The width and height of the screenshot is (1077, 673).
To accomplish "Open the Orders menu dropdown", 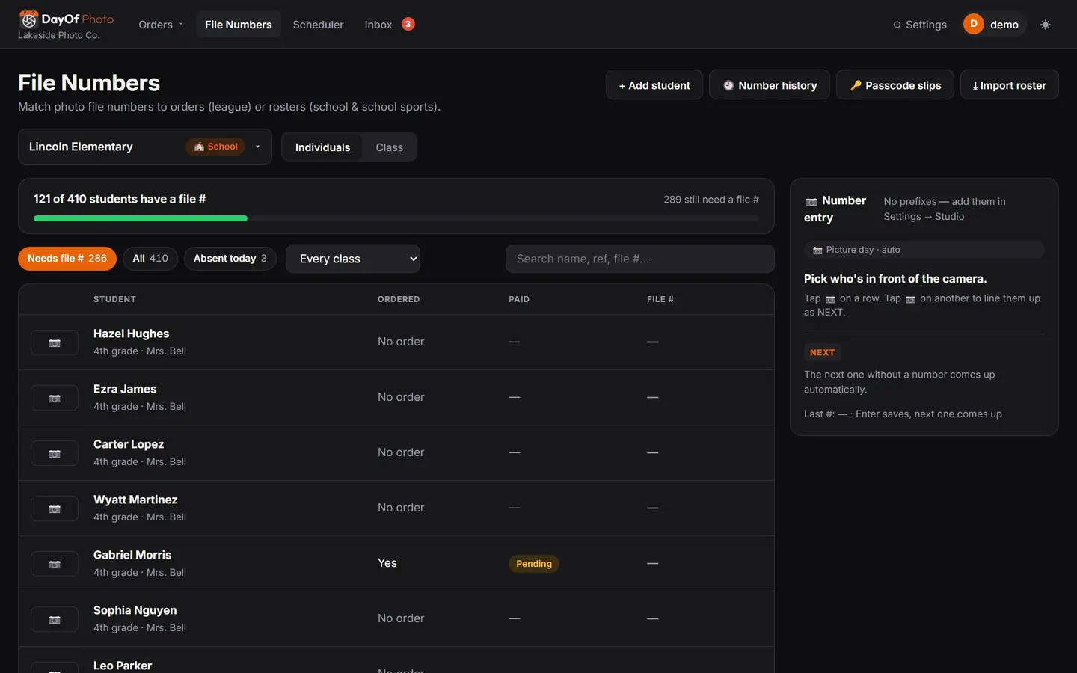I will (161, 25).
